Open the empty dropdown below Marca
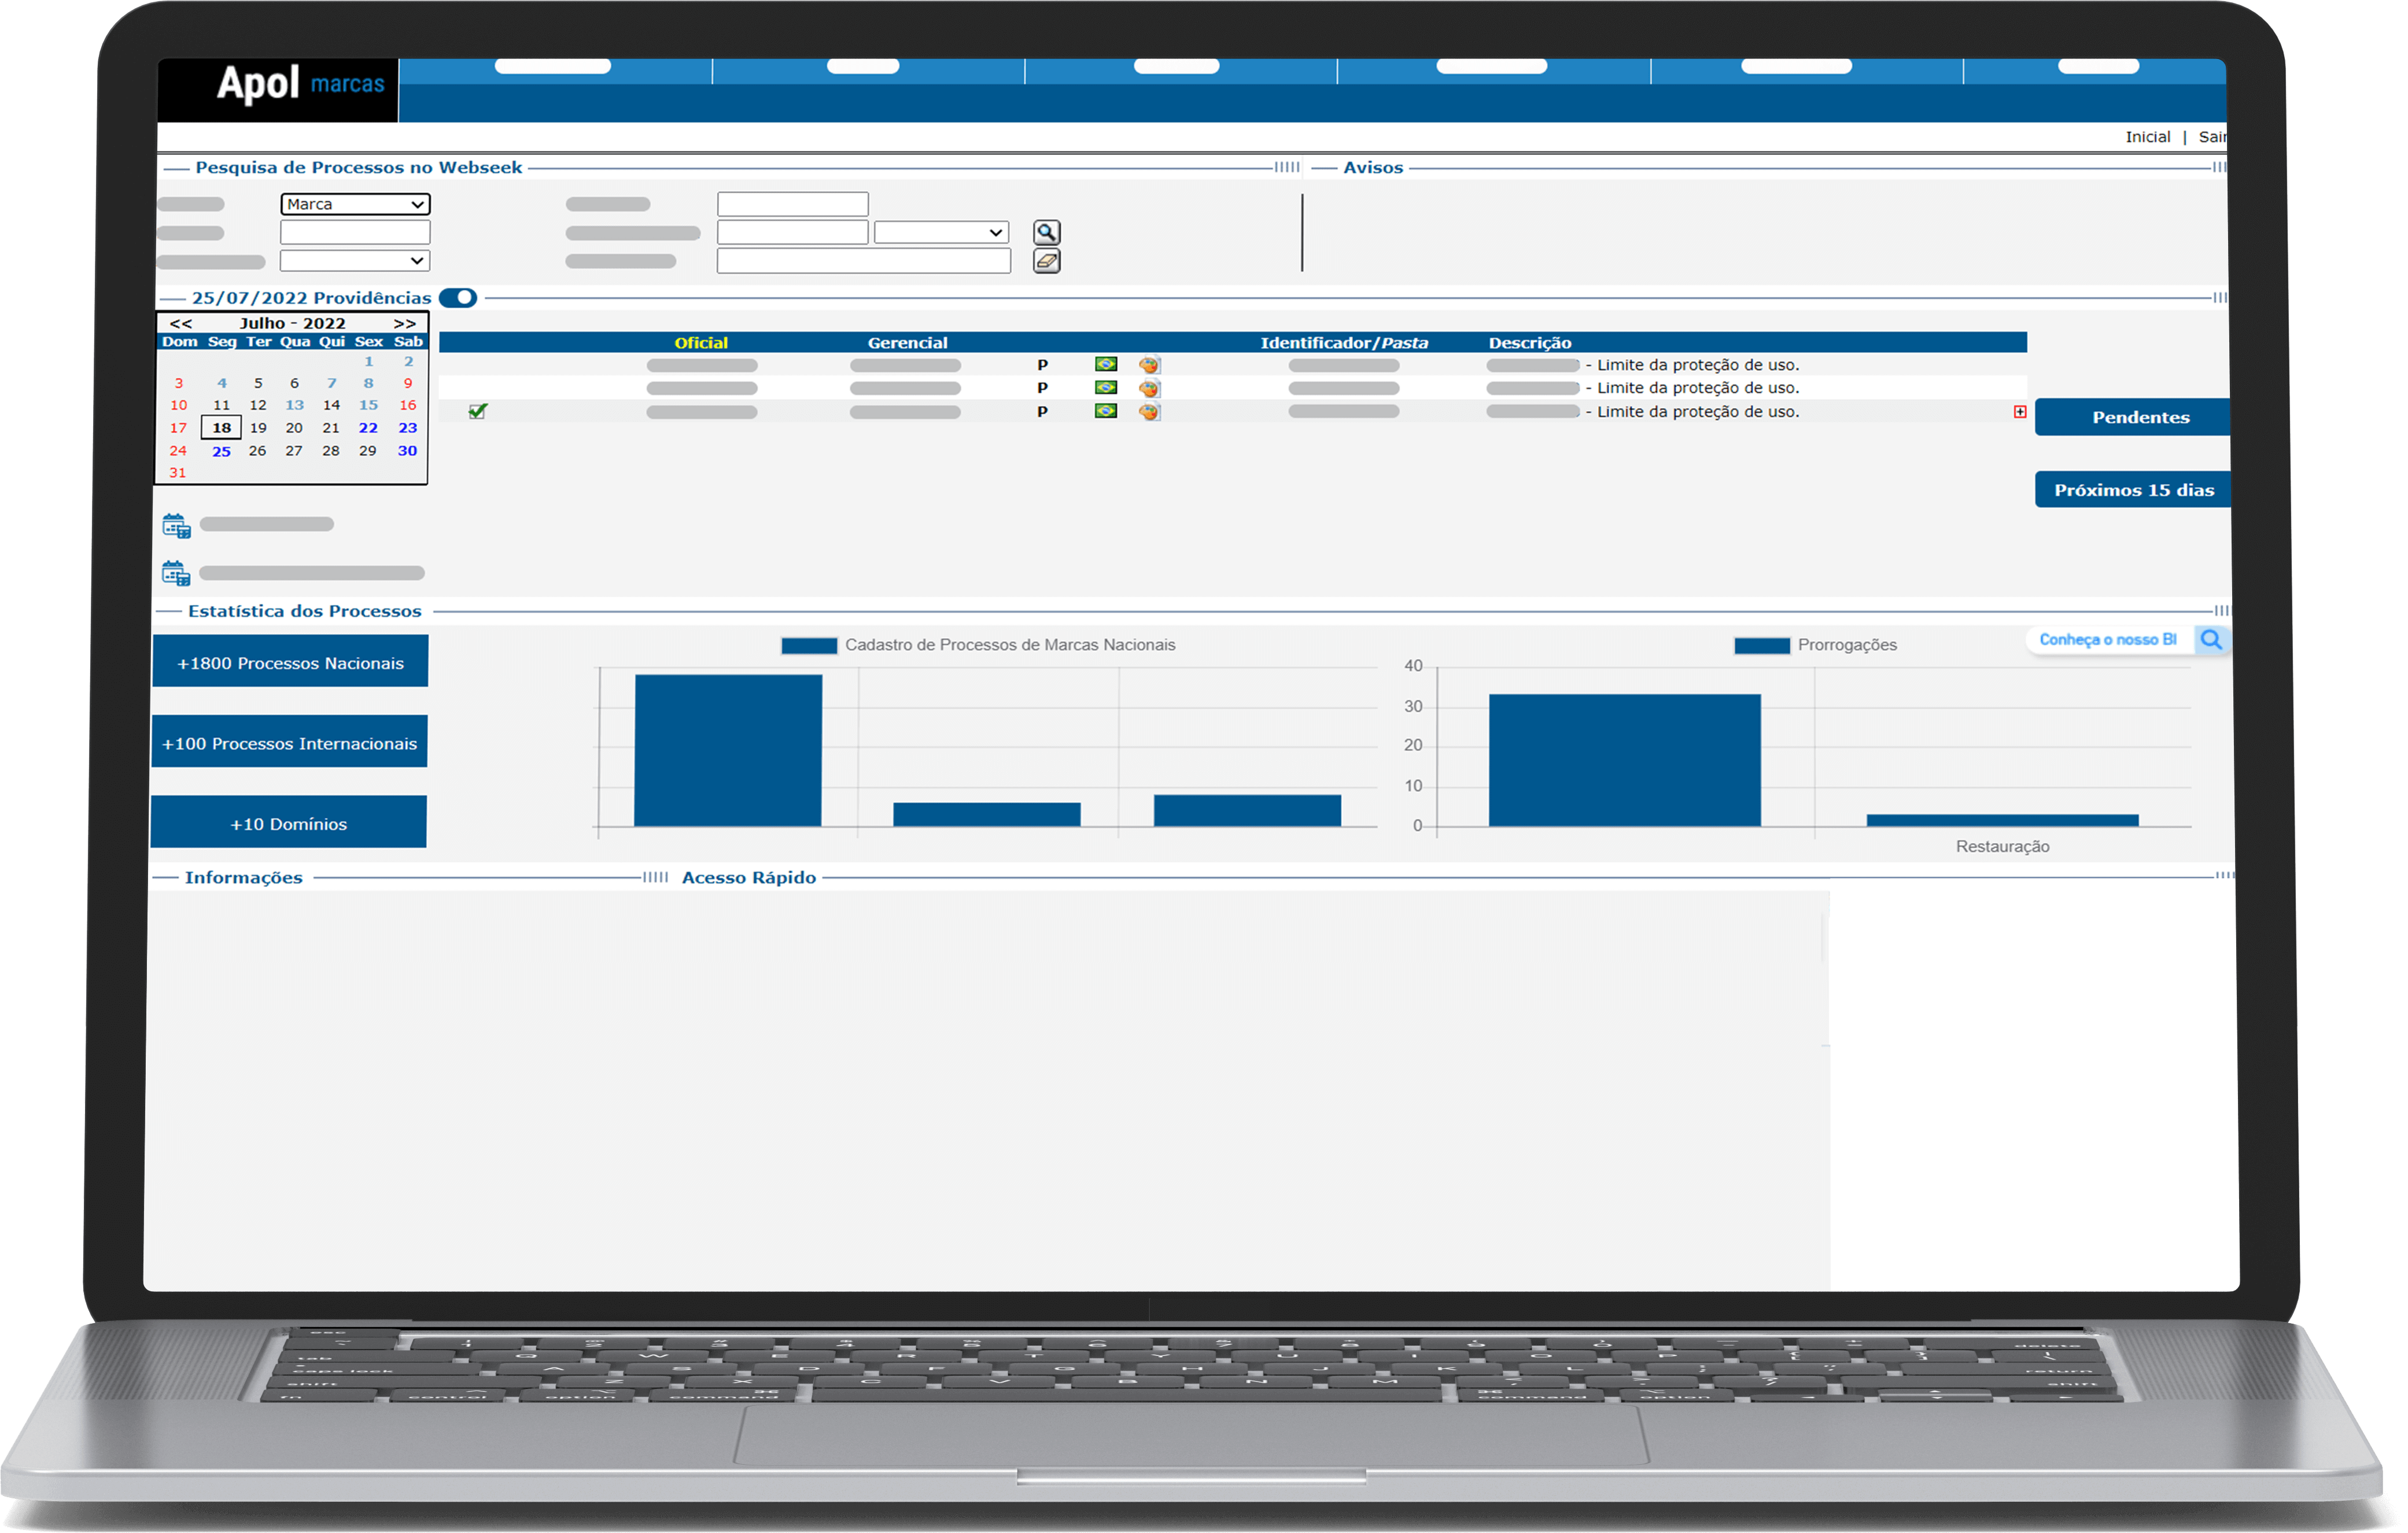This screenshot has width=2408, height=1533. click(x=355, y=261)
